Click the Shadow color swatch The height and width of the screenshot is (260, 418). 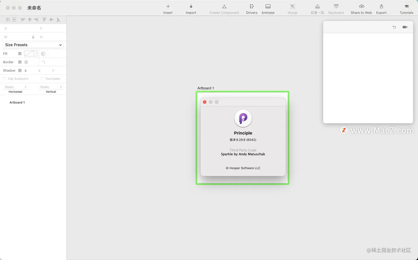tap(20, 70)
